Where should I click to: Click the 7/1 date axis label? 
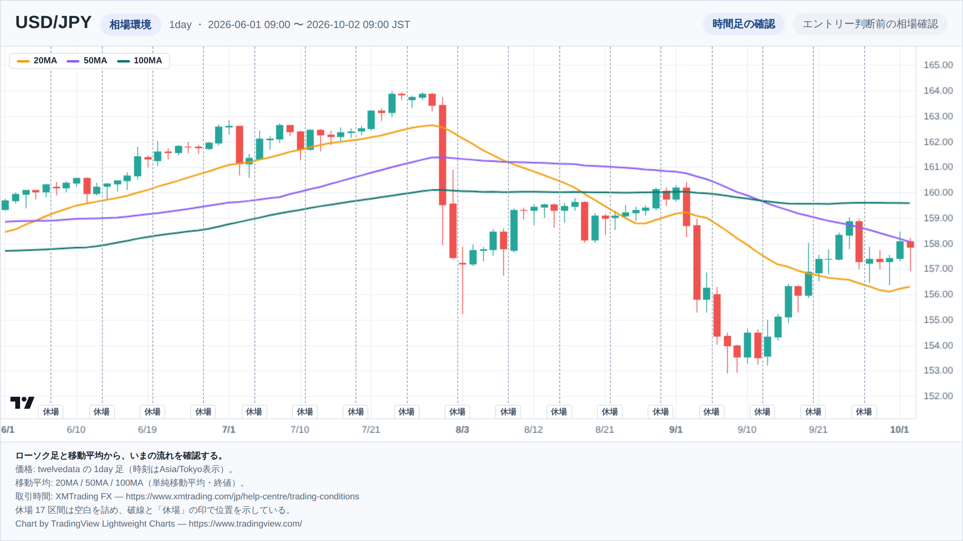click(x=229, y=430)
